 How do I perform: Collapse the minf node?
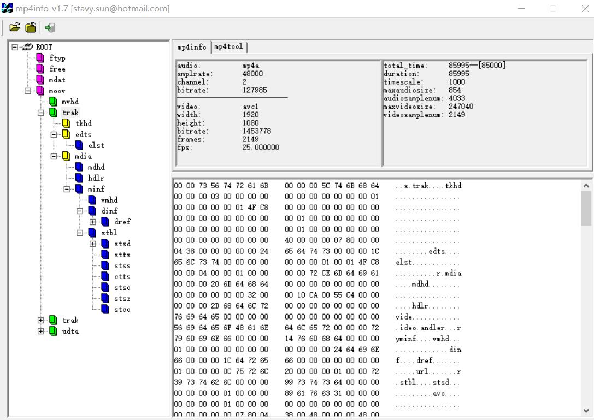(x=67, y=189)
